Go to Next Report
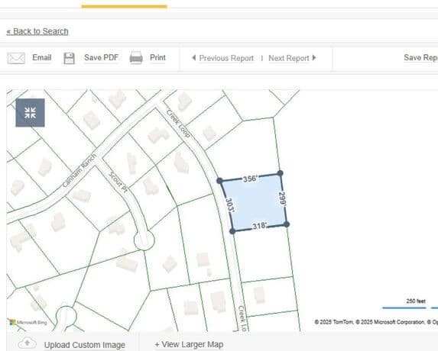 click(289, 58)
